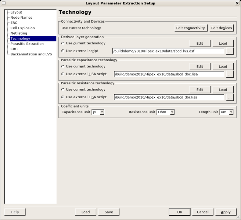Apply the current technology settings
241x220 pixels.
click(226, 212)
